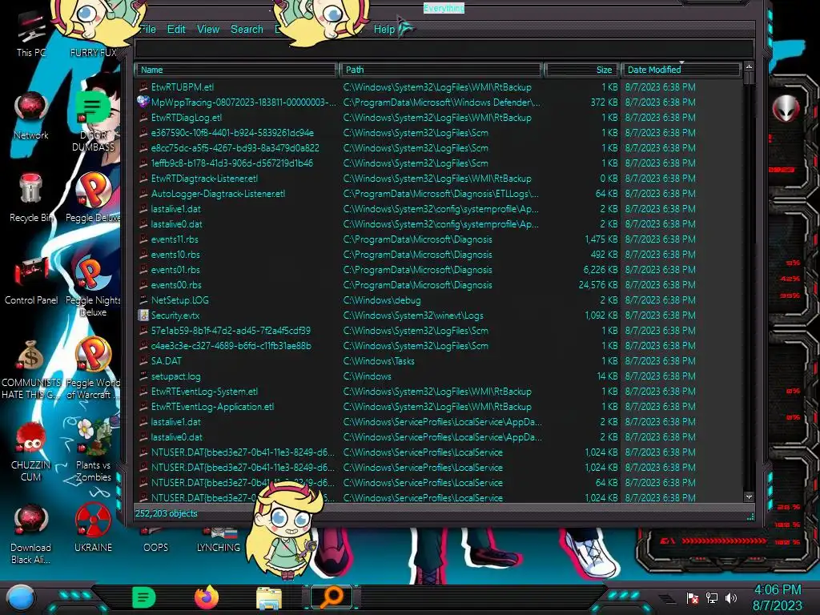Select EtwRTDiagtrack-Listener.etl file
Viewport: 820px width, 615px height.
(204, 179)
